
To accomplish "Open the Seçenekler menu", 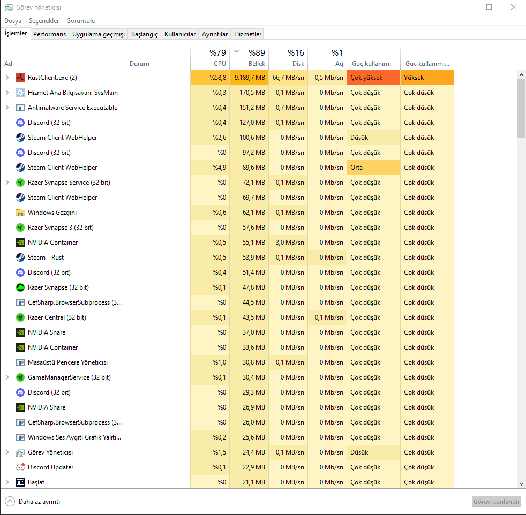I will click(x=44, y=21).
